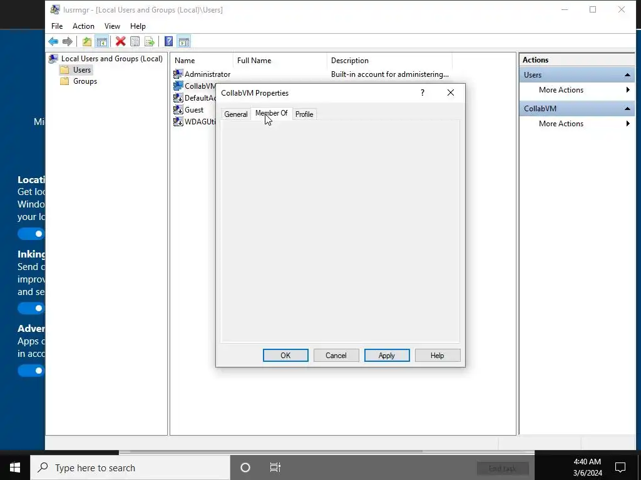Open the Help menu
Viewport: 641px width, 480px height.
138,26
